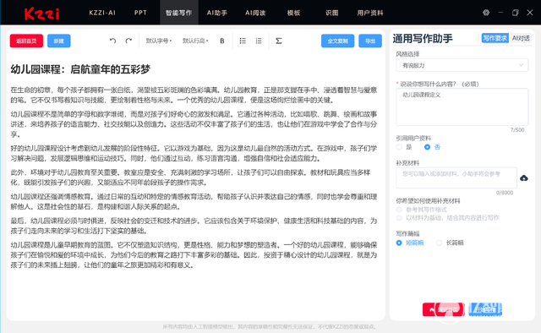541x333 pixels.
Task: Click the red 返回首页 button
Action: [26, 41]
